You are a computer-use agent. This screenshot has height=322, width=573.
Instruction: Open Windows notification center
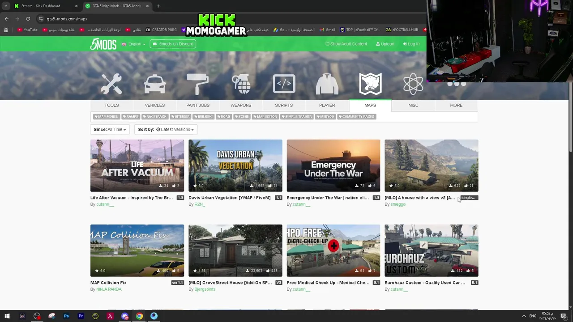tap(564, 316)
